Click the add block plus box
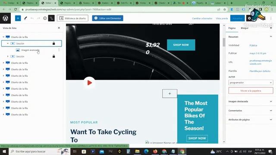The width and height of the screenshot is (276, 155). 169,94
